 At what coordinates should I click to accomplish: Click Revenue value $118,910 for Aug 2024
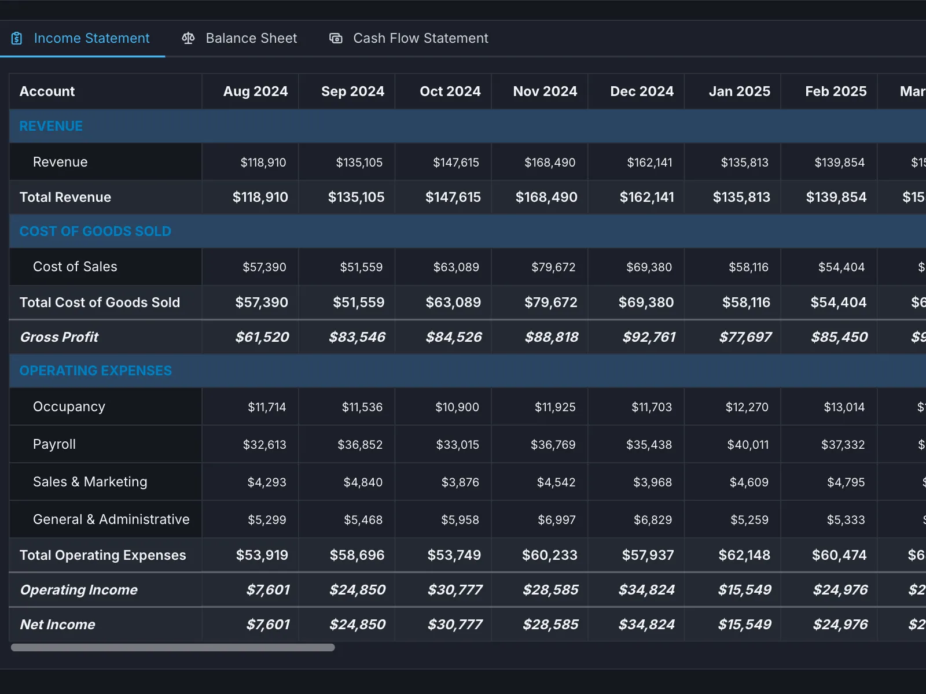click(x=263, y=163)
